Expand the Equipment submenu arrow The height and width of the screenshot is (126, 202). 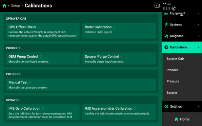coord(198,13)
